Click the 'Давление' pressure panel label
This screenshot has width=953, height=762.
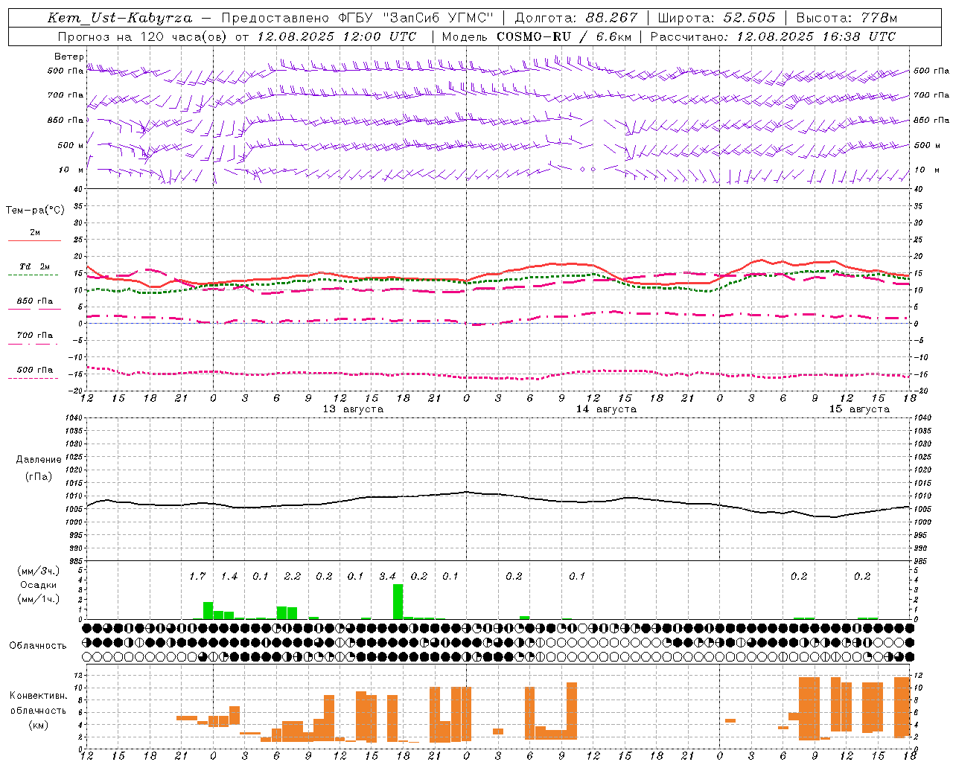point(39,460)
